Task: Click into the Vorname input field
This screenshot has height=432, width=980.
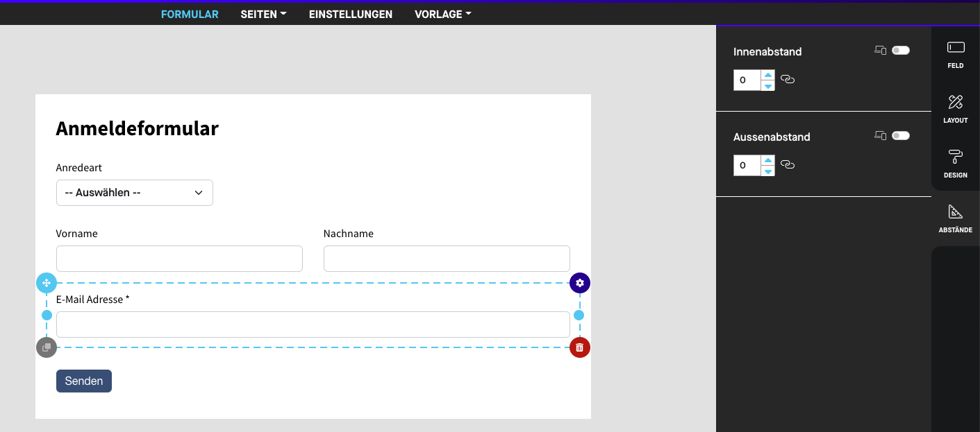Action: point(179,259)
